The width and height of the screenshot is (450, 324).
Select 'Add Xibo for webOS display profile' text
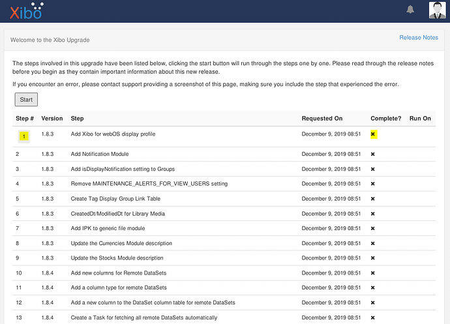point(113,134)
